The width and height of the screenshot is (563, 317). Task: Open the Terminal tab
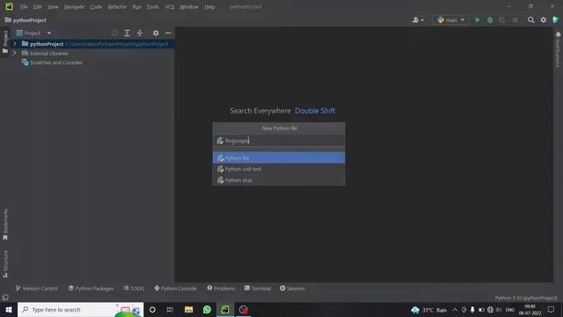(x=258, y=288)
